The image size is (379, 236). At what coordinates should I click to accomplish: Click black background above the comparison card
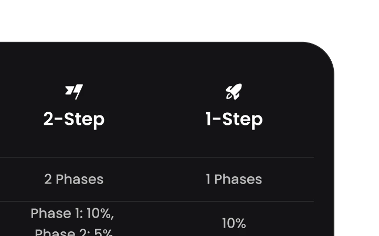157,18
